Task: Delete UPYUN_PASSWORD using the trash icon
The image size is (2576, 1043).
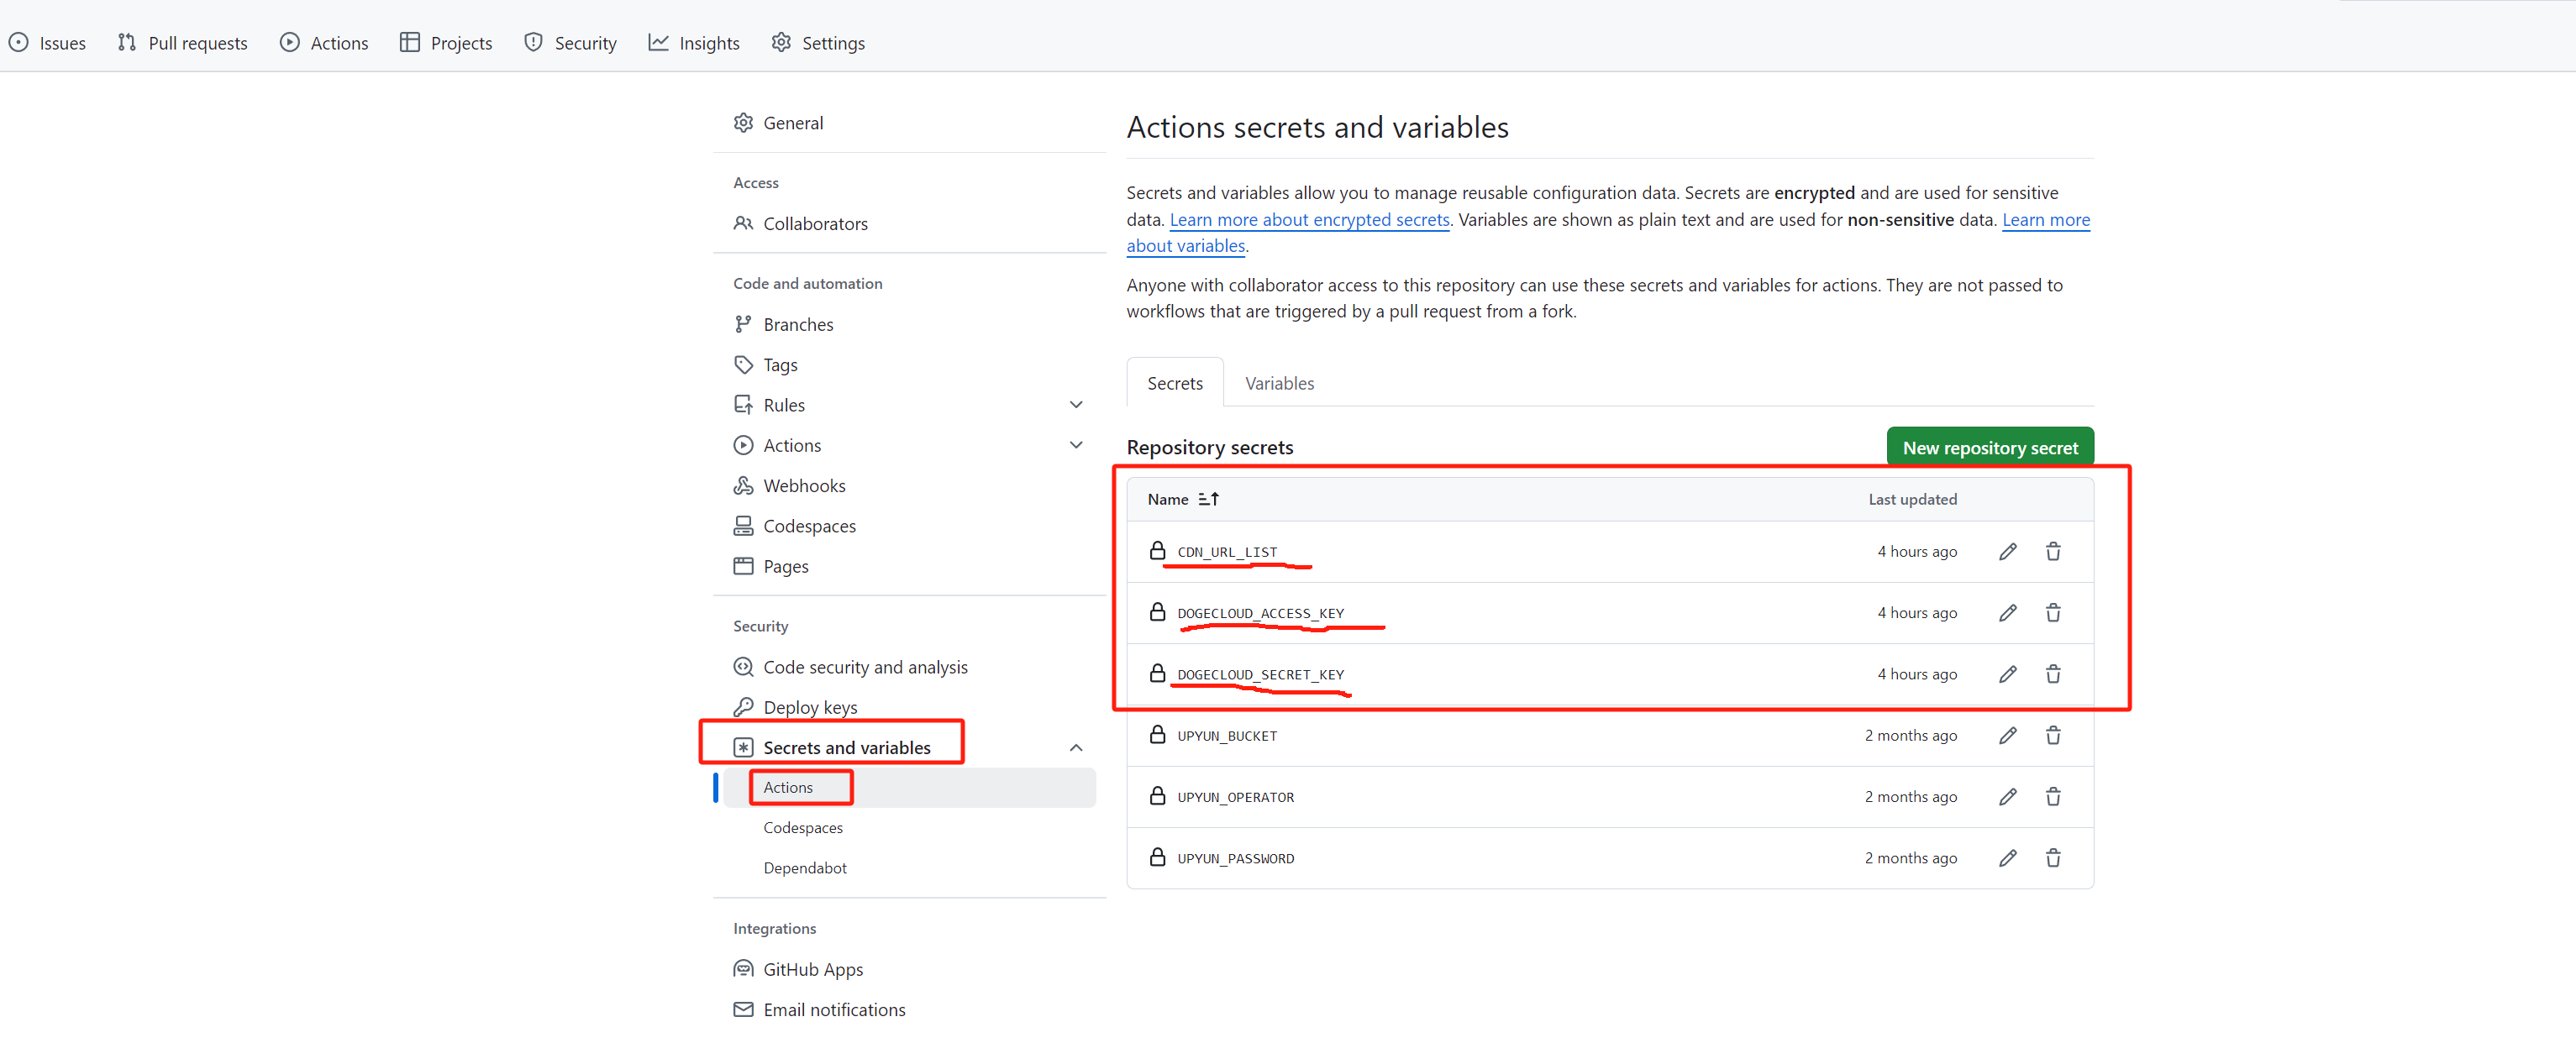Action: [2052, 857]
